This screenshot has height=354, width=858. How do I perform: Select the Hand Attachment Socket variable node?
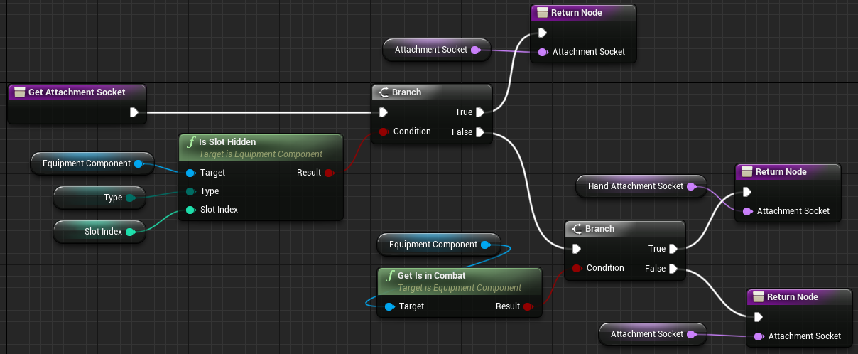pos(635,186)
